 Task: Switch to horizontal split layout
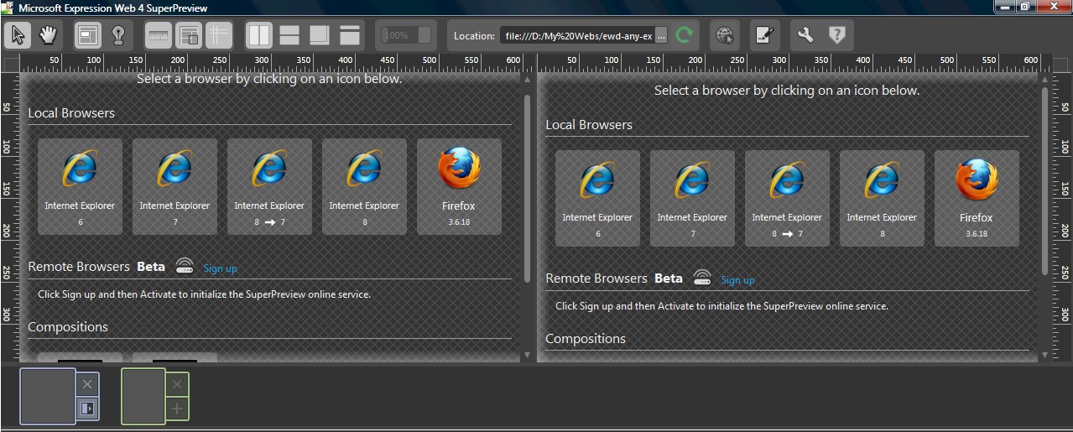(x=289, y=35)
